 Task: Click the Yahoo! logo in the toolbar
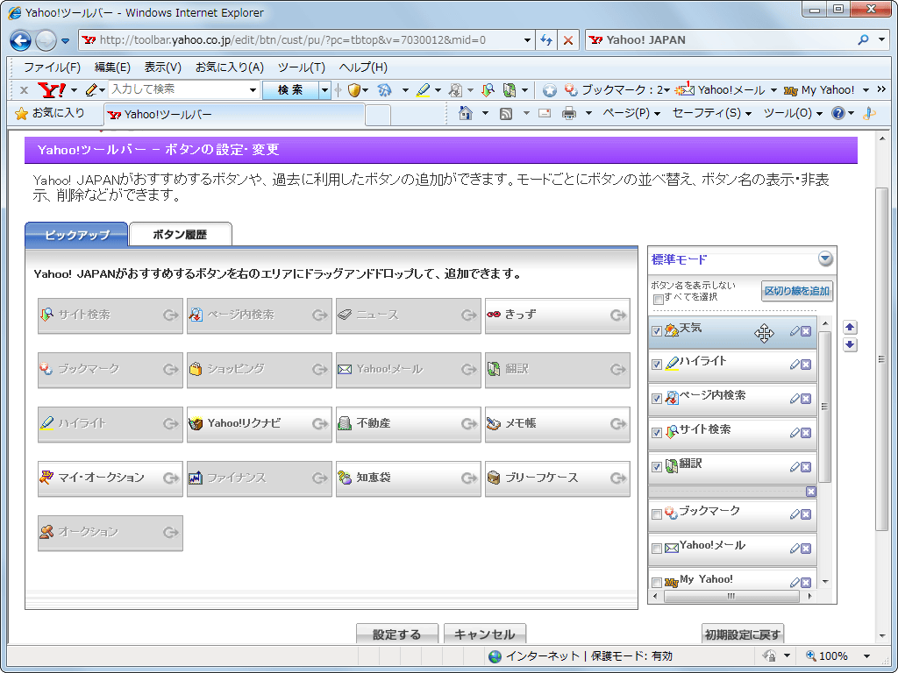tap(52, 90)
